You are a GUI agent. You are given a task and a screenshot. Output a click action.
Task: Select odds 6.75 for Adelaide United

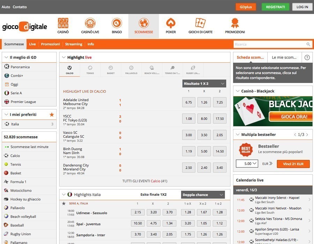point(189,102)
